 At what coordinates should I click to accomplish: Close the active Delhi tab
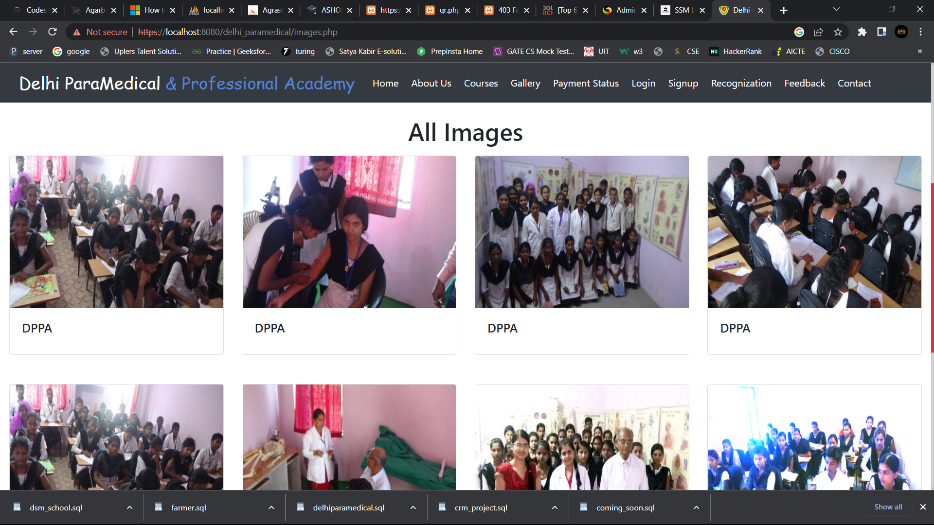pyautogui.click(x=760, y=10)
